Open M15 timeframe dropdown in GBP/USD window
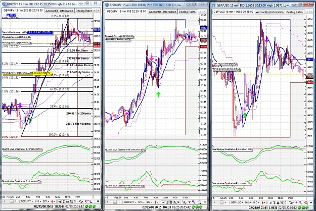The height and width of the screenshot is (211, 316). pos(248,202)
